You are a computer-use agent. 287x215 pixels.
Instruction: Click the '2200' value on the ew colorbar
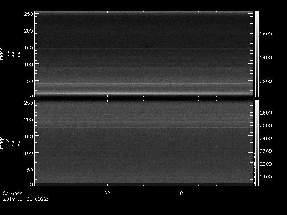tap(266, 164)
